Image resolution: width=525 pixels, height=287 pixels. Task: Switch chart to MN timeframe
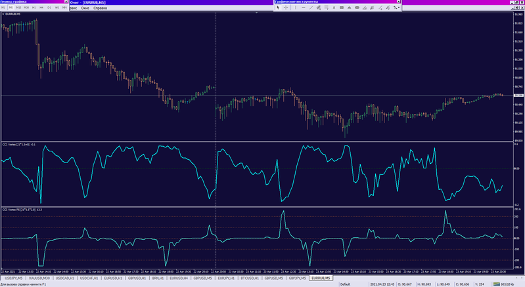64,7
